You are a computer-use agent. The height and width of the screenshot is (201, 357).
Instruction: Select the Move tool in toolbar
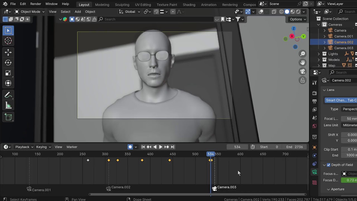point(8,52)
